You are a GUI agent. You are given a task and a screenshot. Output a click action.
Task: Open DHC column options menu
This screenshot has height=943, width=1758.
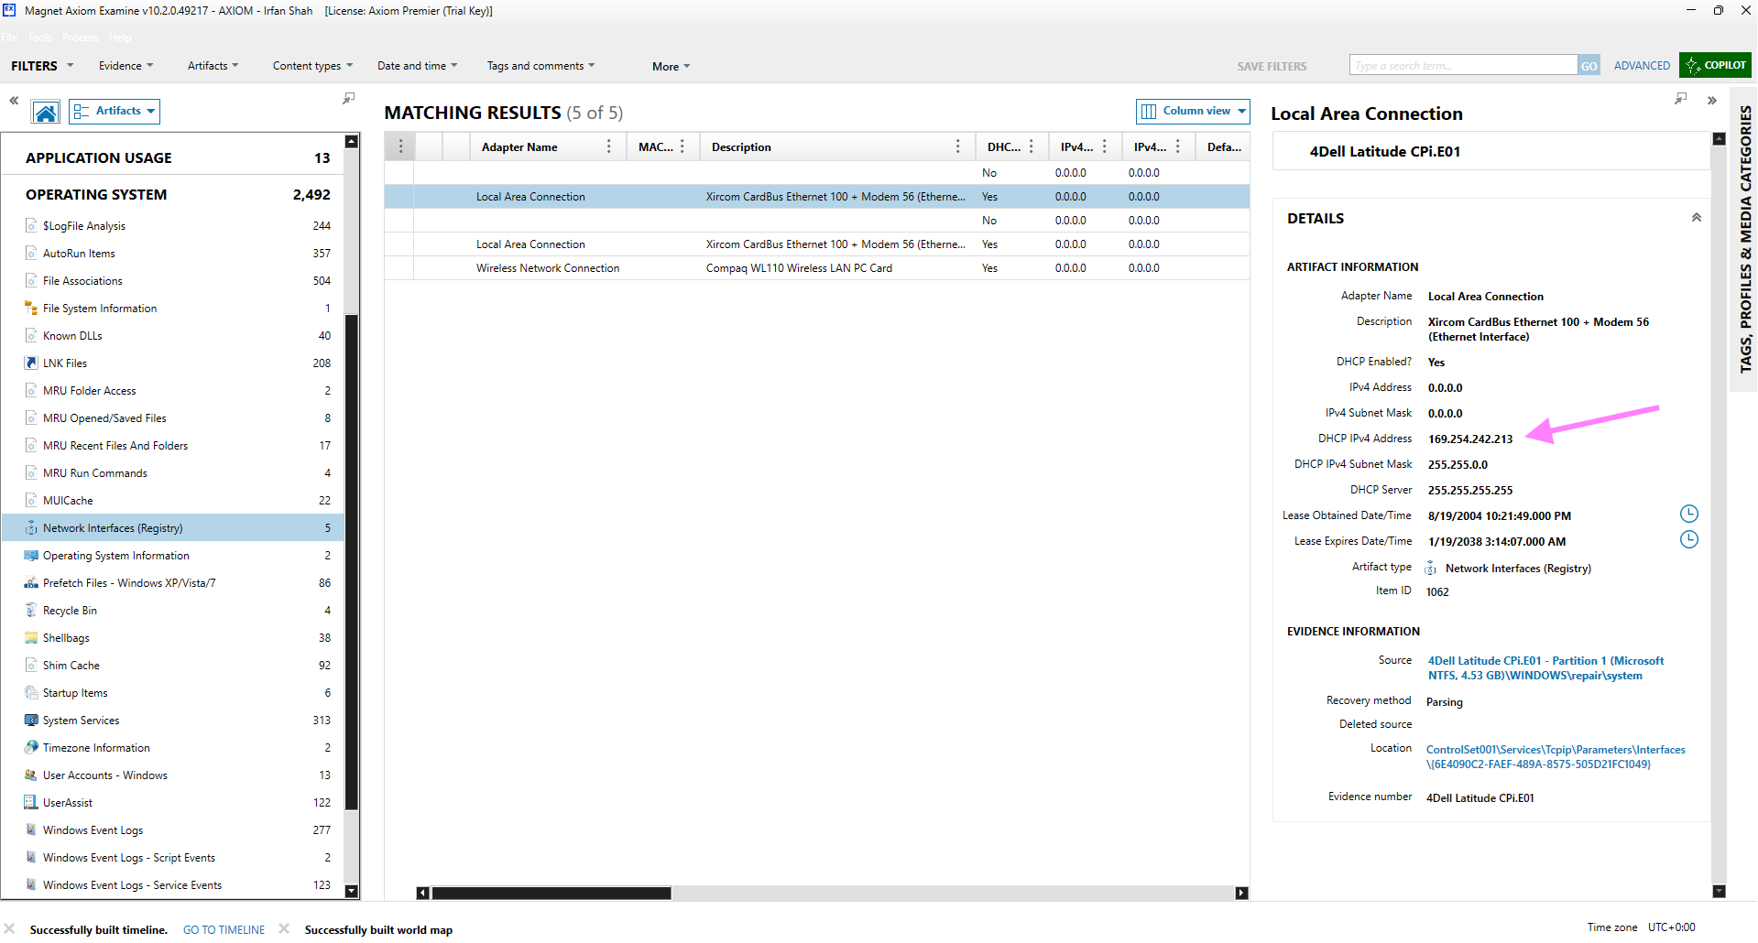click(x=1032, y=146)
